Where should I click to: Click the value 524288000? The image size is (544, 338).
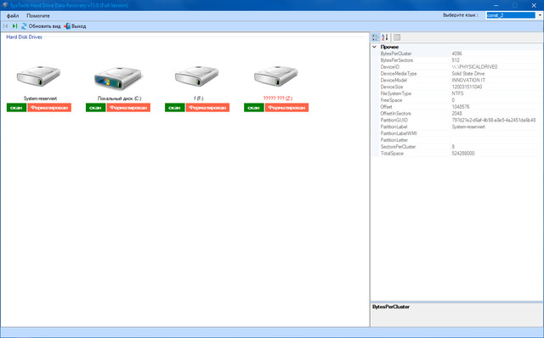click(x=462, y=153)
